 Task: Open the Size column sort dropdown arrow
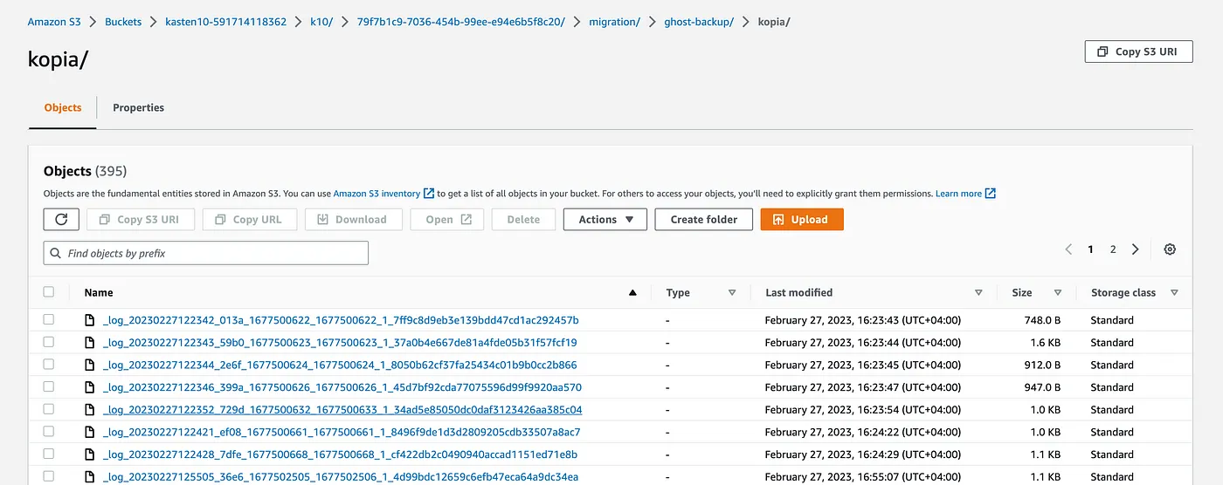(1058, 293)
